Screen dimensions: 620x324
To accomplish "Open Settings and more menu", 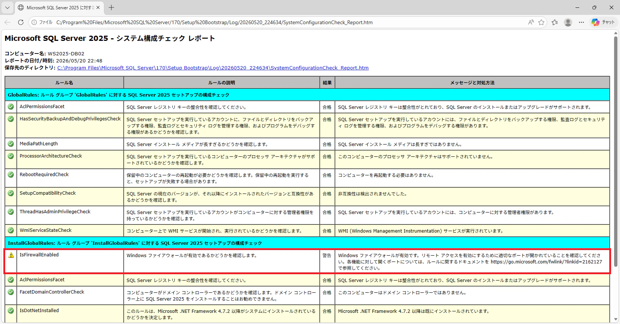I will (x=581, y=22).
